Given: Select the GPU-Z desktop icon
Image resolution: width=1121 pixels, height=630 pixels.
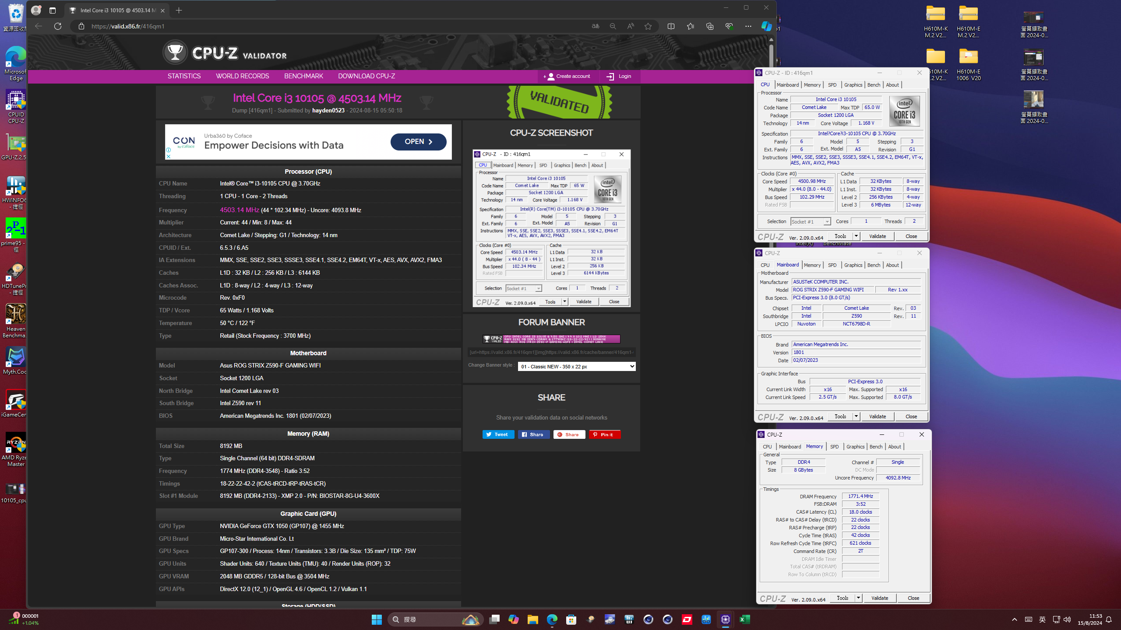Looking at the screenshot, I should [x=16, y=147].
